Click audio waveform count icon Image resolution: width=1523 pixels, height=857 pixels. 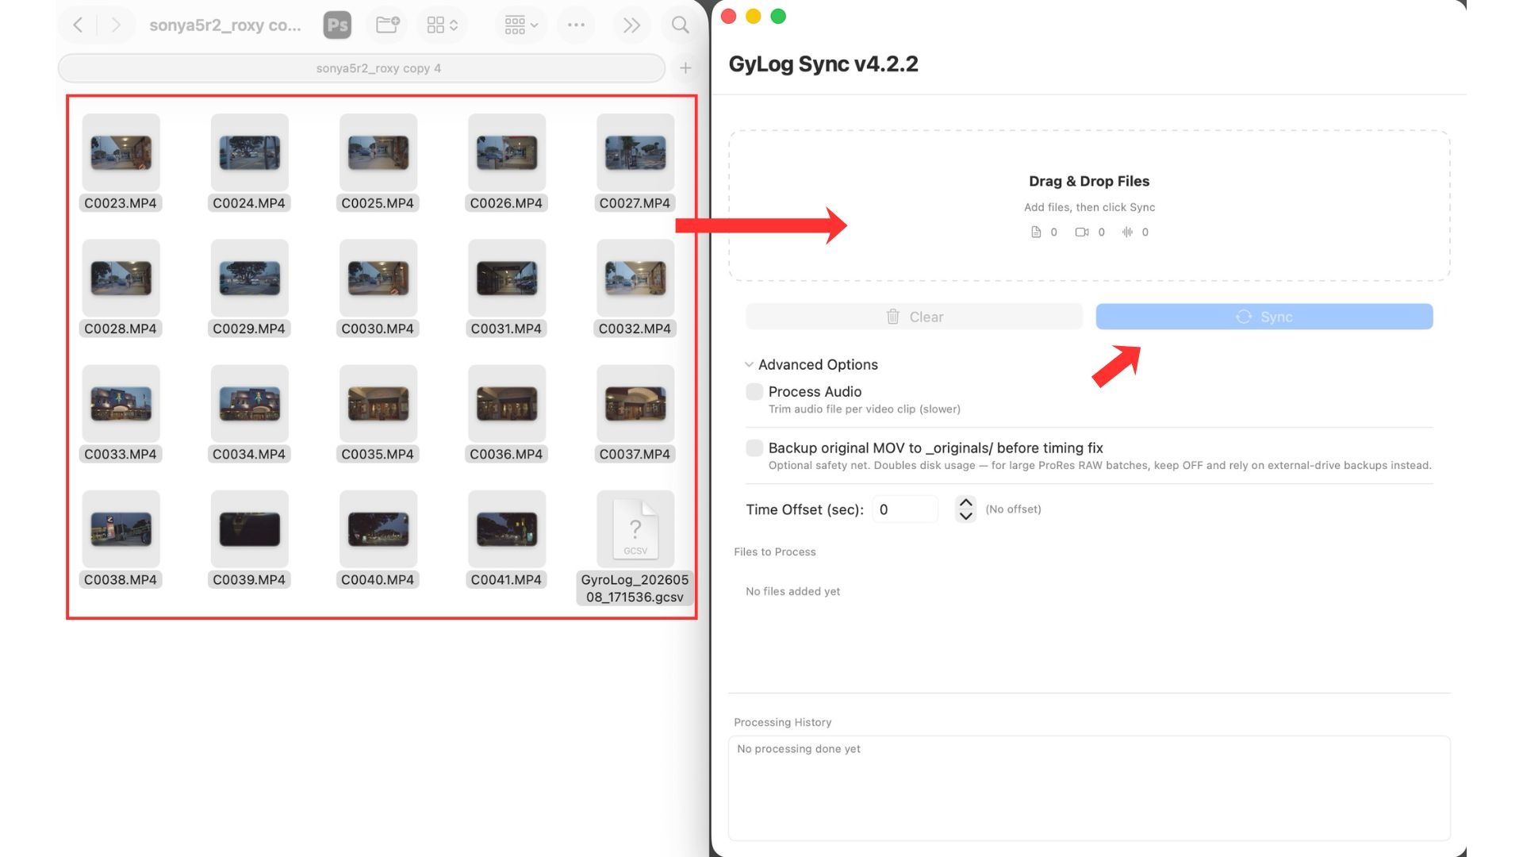click(1127, 232)
